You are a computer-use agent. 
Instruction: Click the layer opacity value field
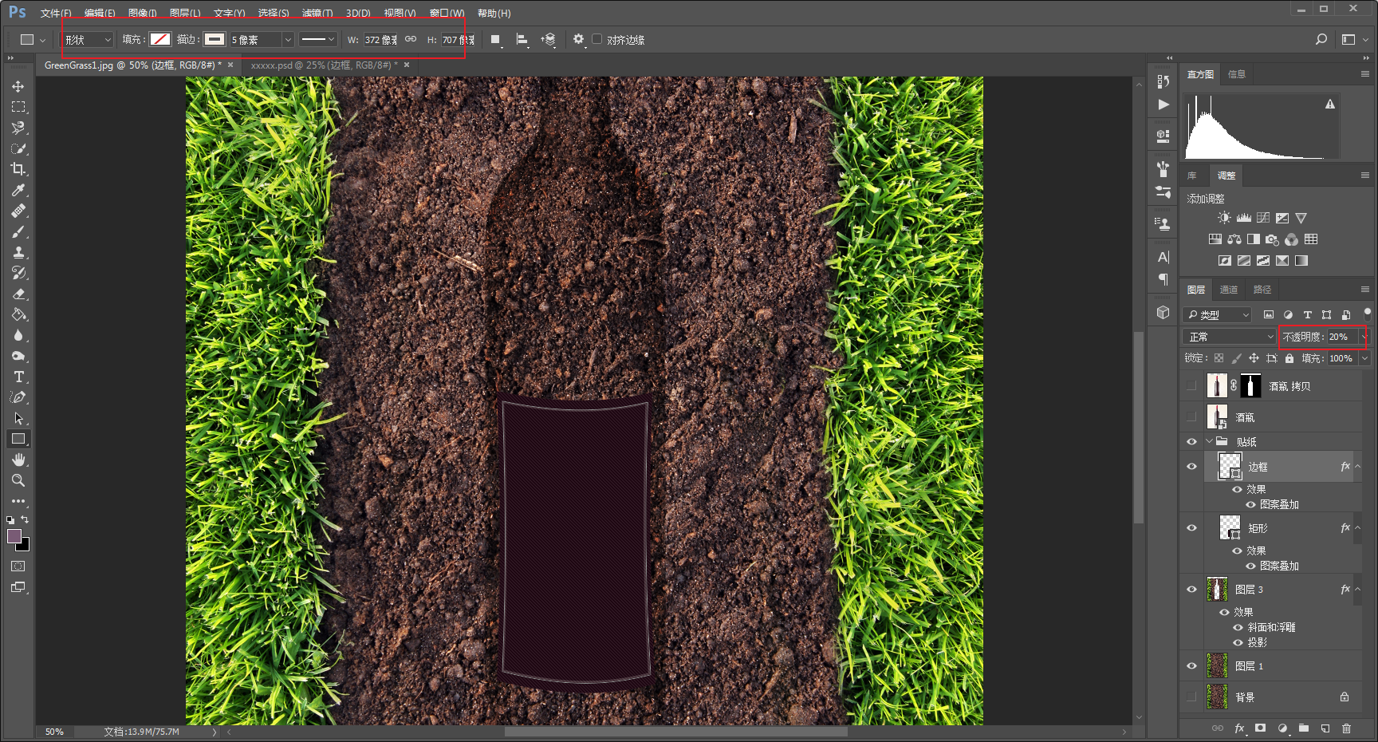(x=1343, y=337)
